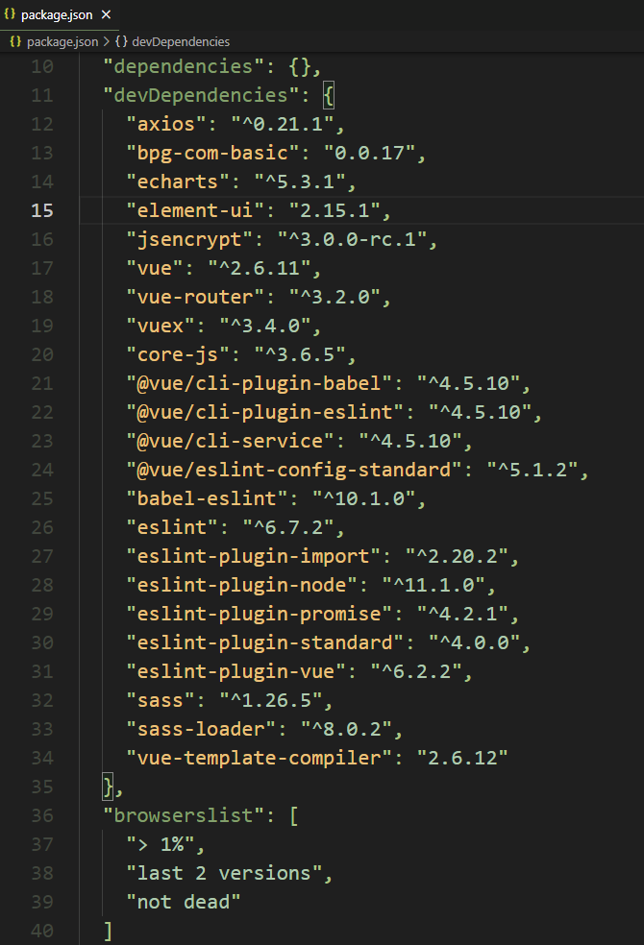This screenshot has height=945, width=644.
Task: Click the opening brace after devDependencies
Action: [329, 95]
